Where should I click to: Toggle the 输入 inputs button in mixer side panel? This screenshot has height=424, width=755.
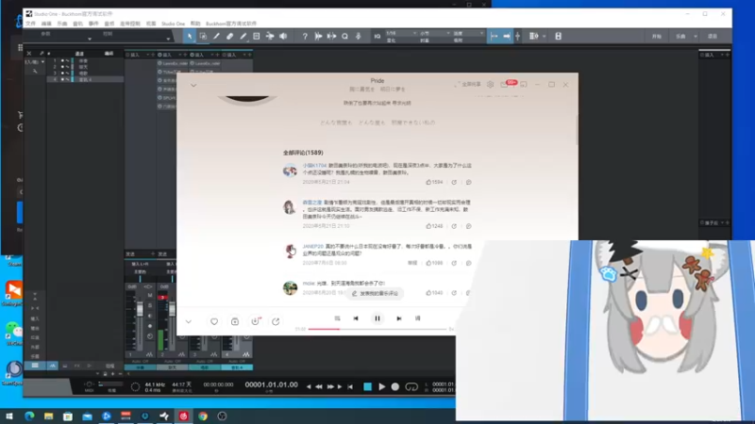click(35, 318)
